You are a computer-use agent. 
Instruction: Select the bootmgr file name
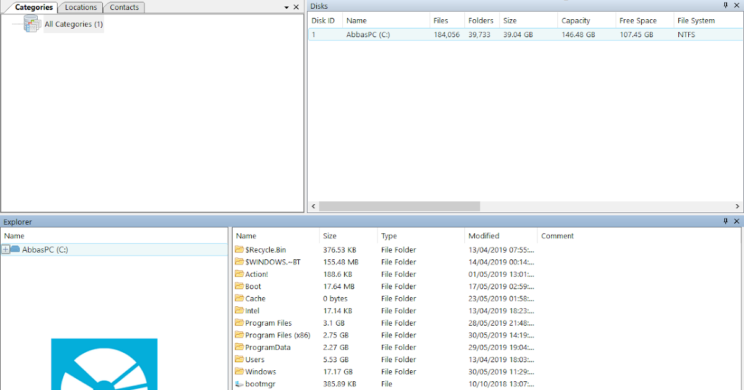tap(260, 384)
